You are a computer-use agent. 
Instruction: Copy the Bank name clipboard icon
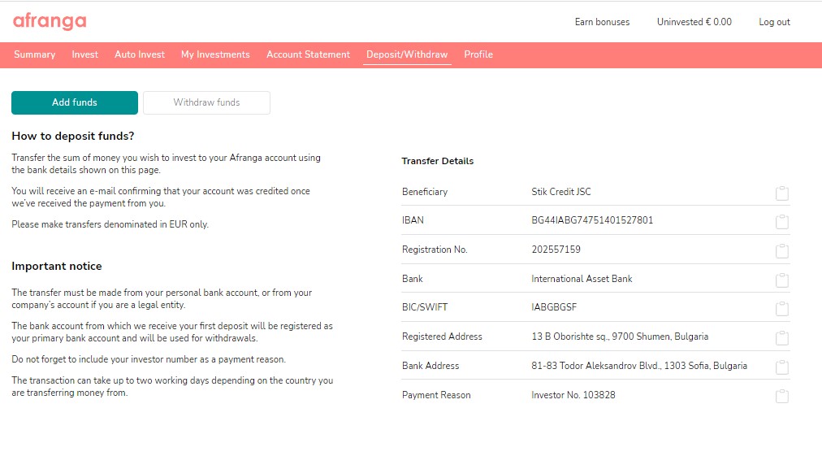tap(781, 280)
